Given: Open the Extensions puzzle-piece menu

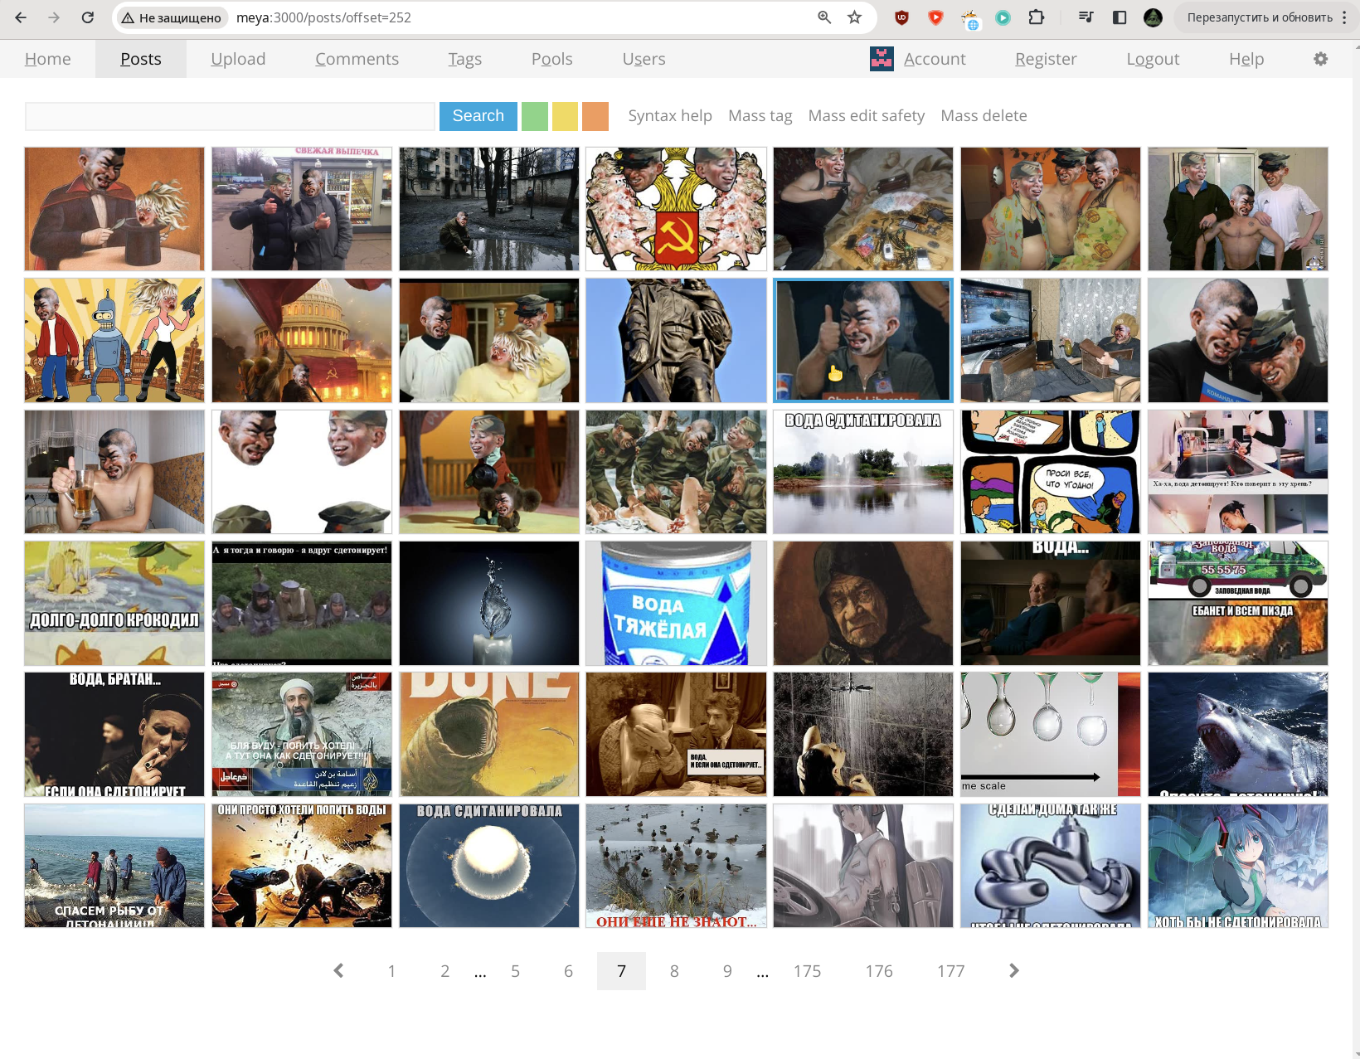Looking at the screenshot, I should (1037, 17).
